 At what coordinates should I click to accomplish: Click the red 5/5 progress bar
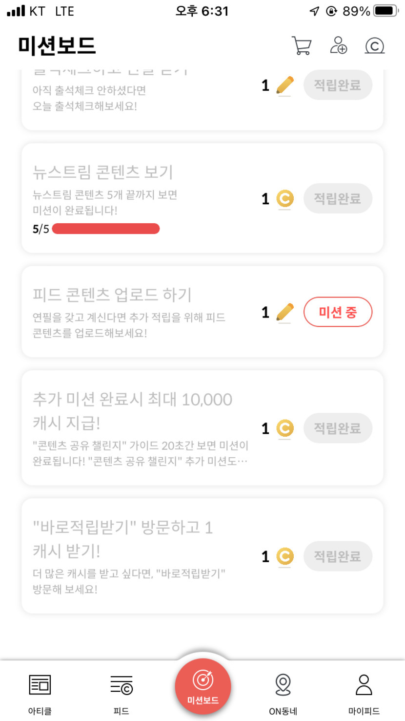pos(105,229)
